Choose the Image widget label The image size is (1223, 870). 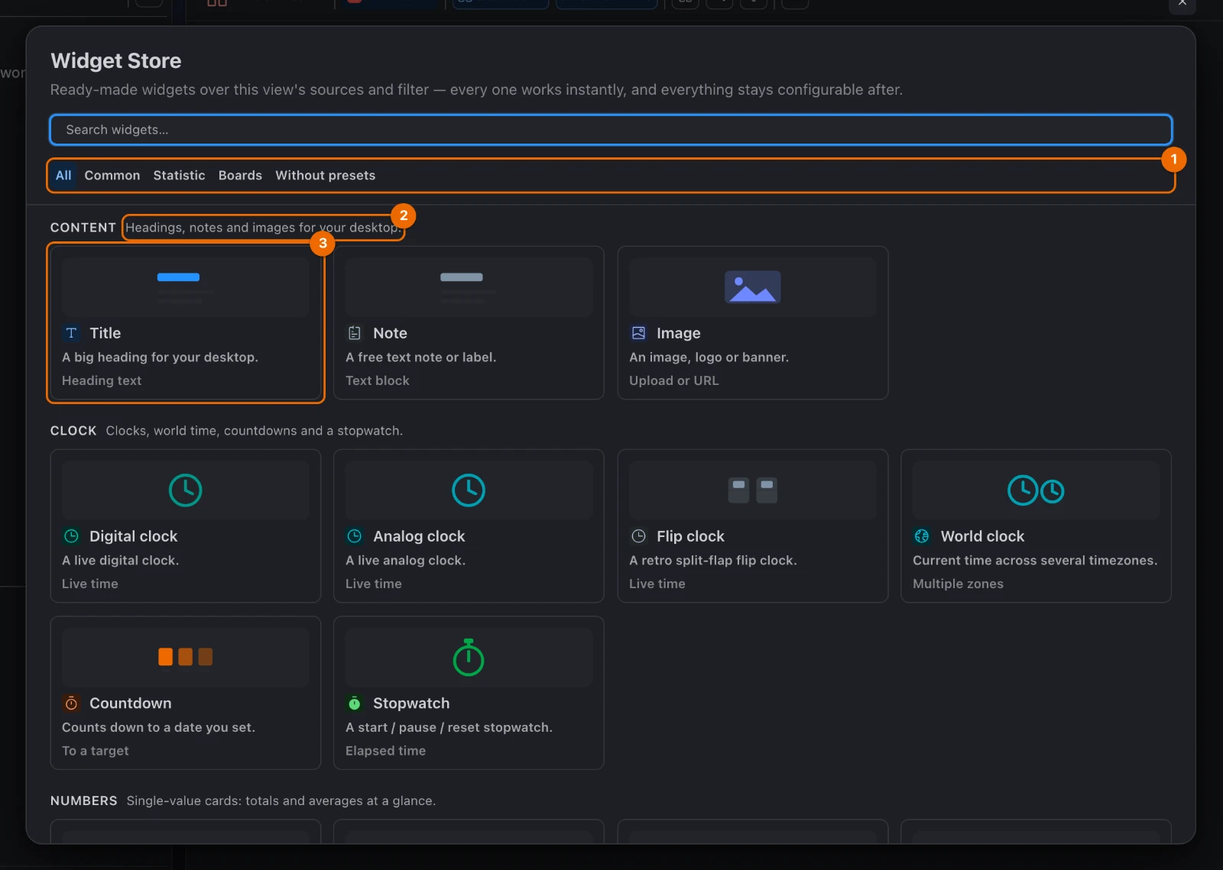(x=679, y=333)
